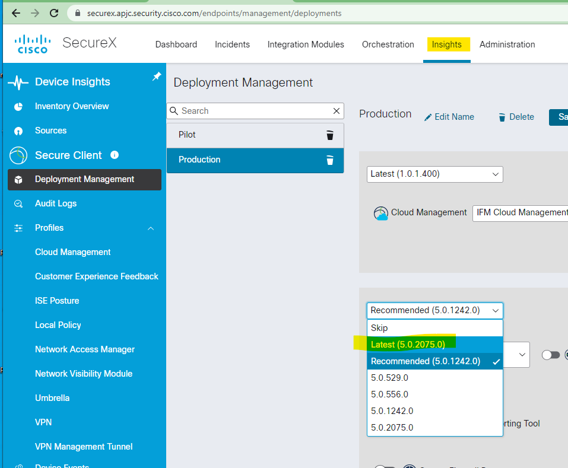This screenshot has height=468, width=568.
Task: Toggle the switch beside the version dropdown
Action: coord(551,355)
